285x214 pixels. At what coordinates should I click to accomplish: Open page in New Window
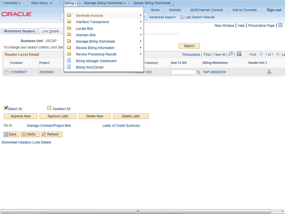pyautogui.click(x=224, y=26)
